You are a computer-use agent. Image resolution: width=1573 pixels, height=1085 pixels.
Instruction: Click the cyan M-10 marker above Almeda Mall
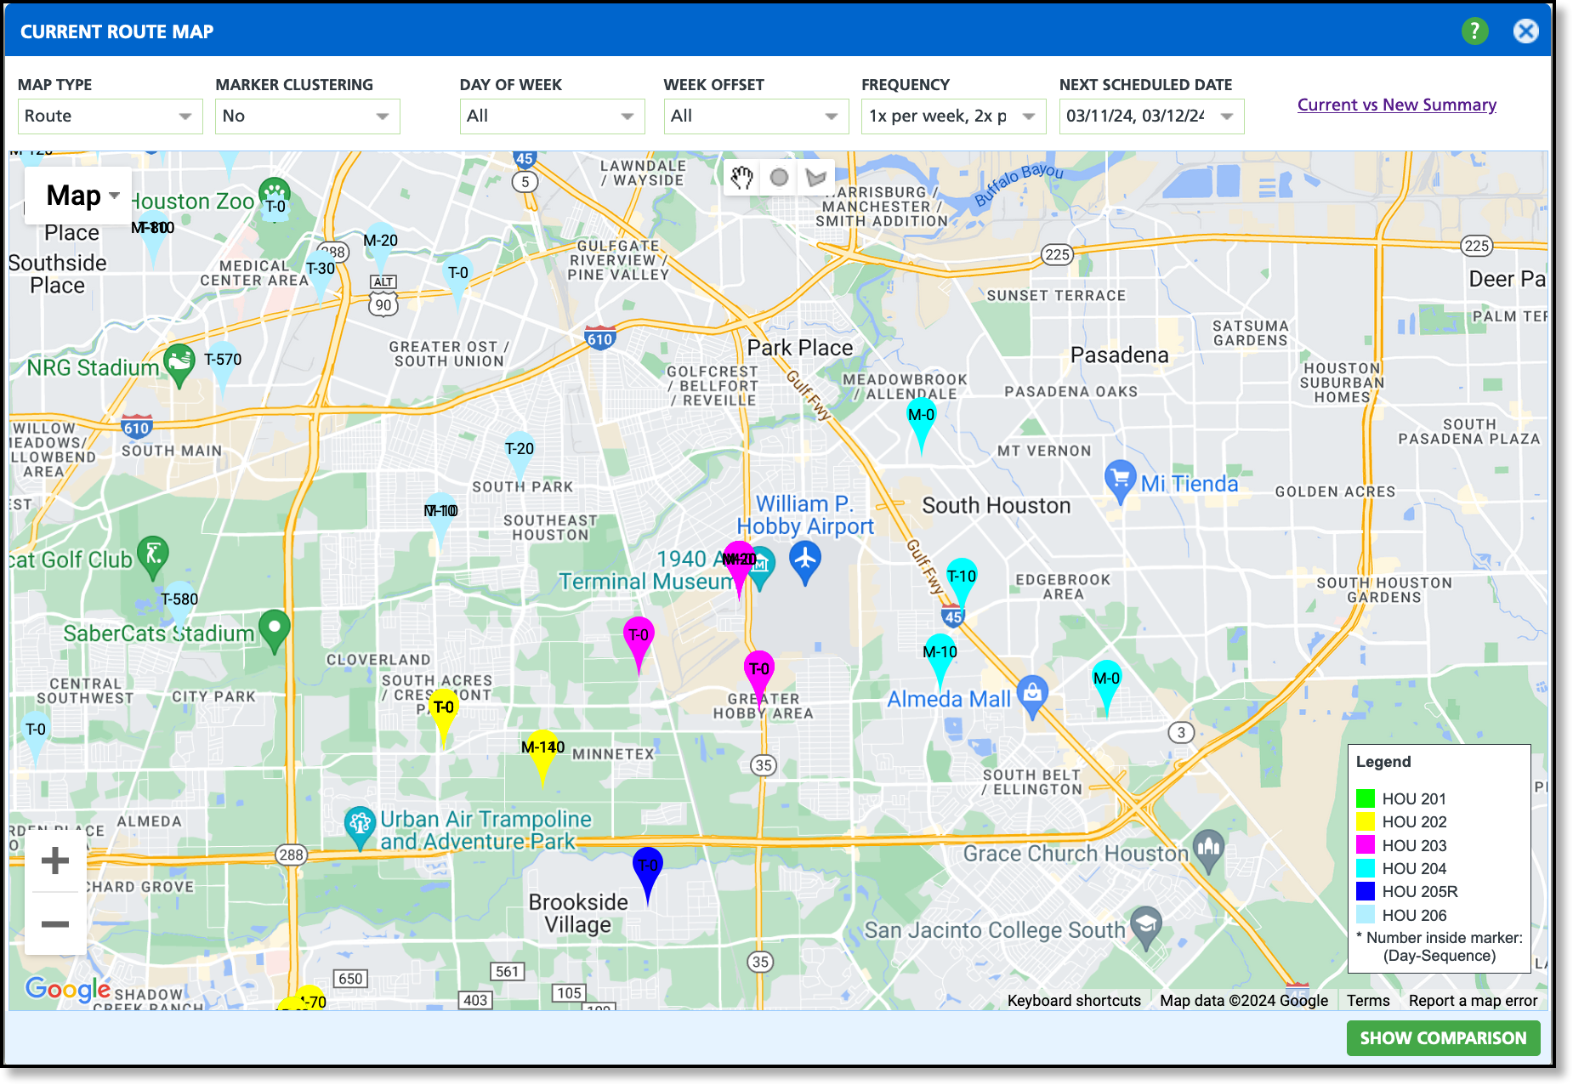pyautogui.click(x=940, y=661)
